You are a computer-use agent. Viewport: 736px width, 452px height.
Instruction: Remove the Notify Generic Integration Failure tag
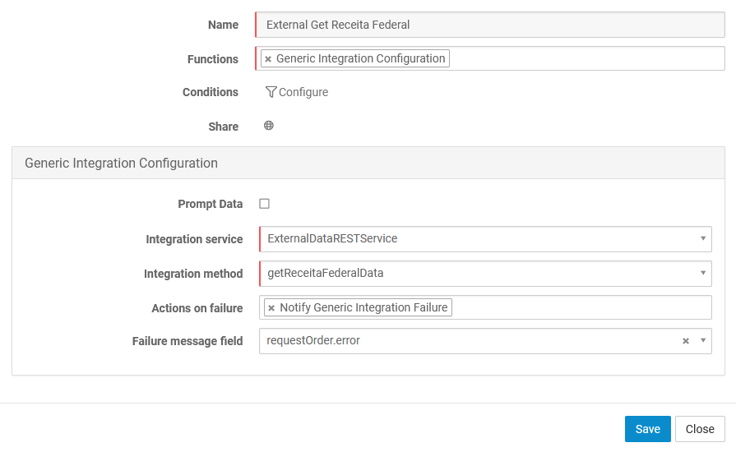271,308
